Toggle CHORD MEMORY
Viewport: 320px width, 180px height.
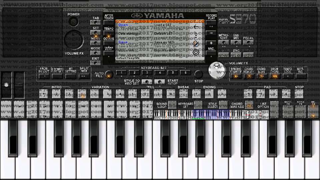click(x=249, y=76)
